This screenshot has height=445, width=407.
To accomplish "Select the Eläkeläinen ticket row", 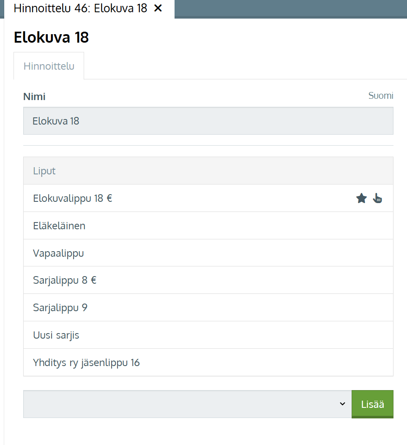I will 59,225.
